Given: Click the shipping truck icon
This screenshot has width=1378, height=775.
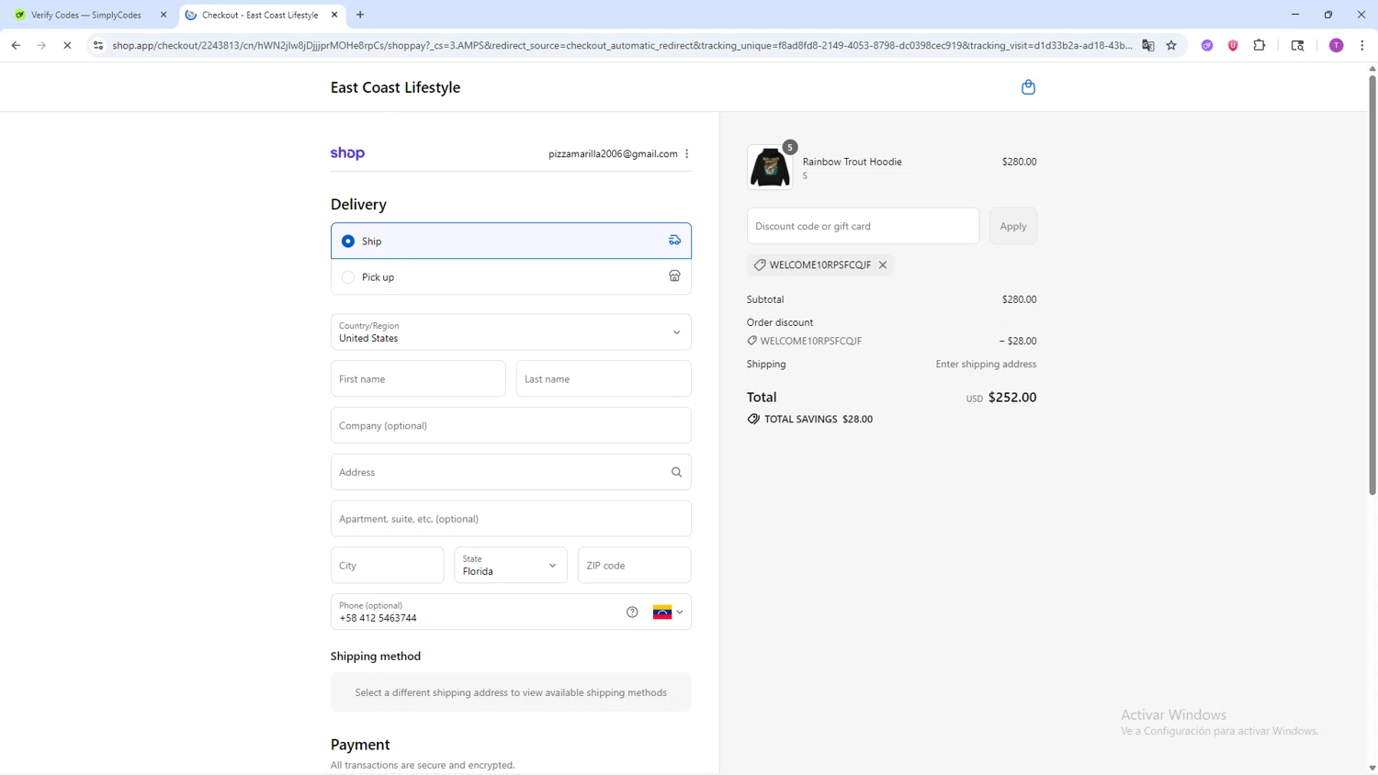Looking at the screenshot, I should (674, 241).
